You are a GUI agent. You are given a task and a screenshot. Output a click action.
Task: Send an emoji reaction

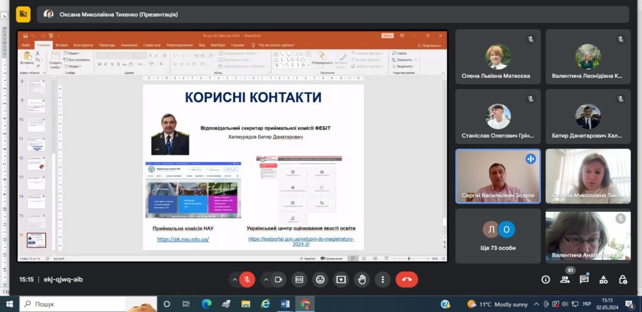(320, 279)
